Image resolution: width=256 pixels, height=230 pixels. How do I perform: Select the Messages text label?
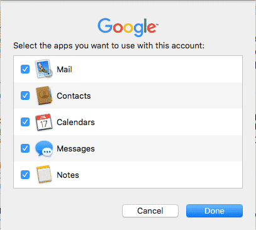coord(75,149)
